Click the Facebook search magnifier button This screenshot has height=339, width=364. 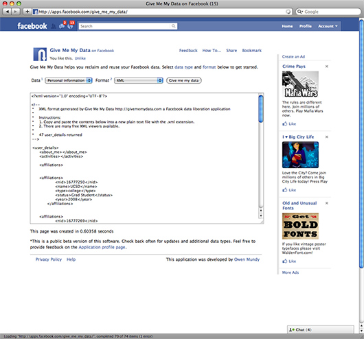(173, 26)
